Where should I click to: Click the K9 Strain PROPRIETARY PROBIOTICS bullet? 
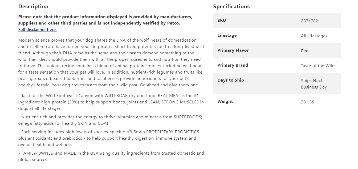(111, 138)
